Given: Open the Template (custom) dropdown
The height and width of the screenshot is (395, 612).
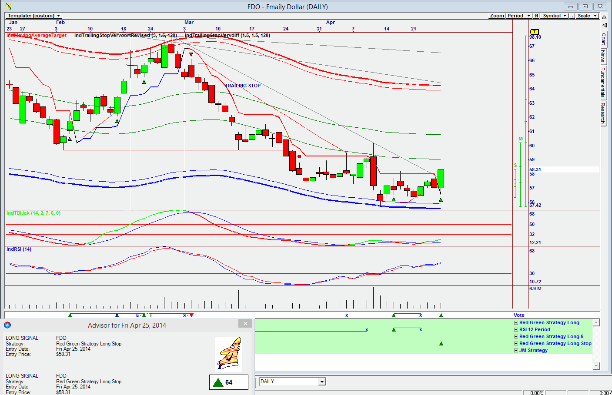Looking at the screenshot, I should point(34,16).
